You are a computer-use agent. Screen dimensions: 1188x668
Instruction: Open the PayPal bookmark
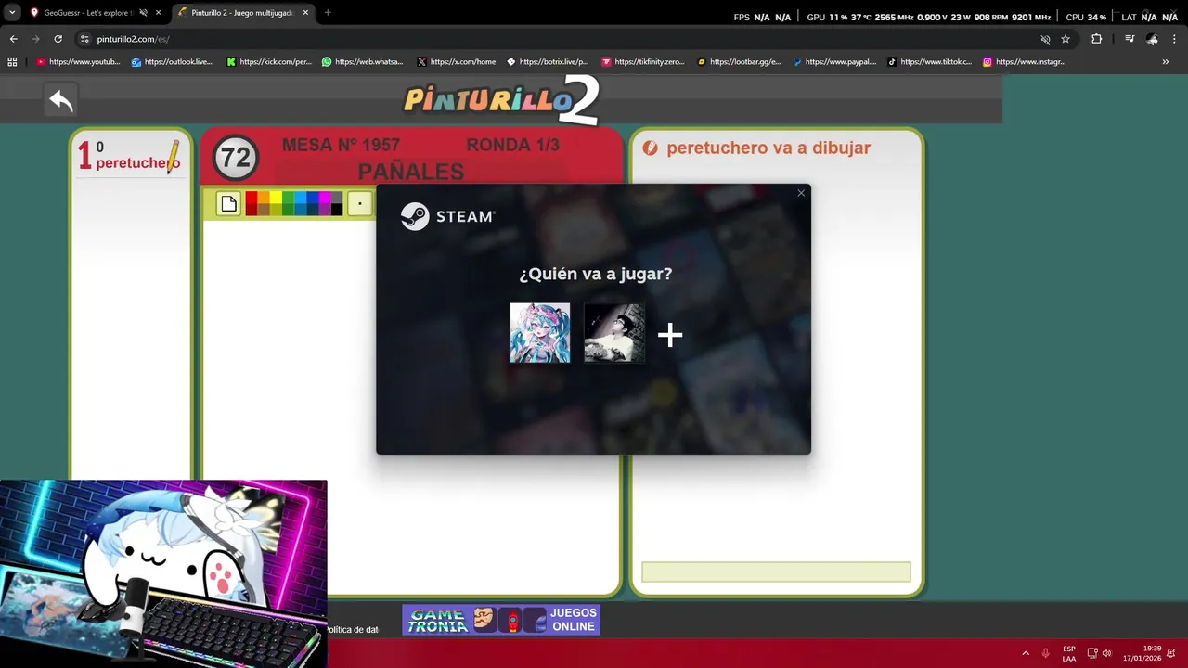tap(834, 62)
